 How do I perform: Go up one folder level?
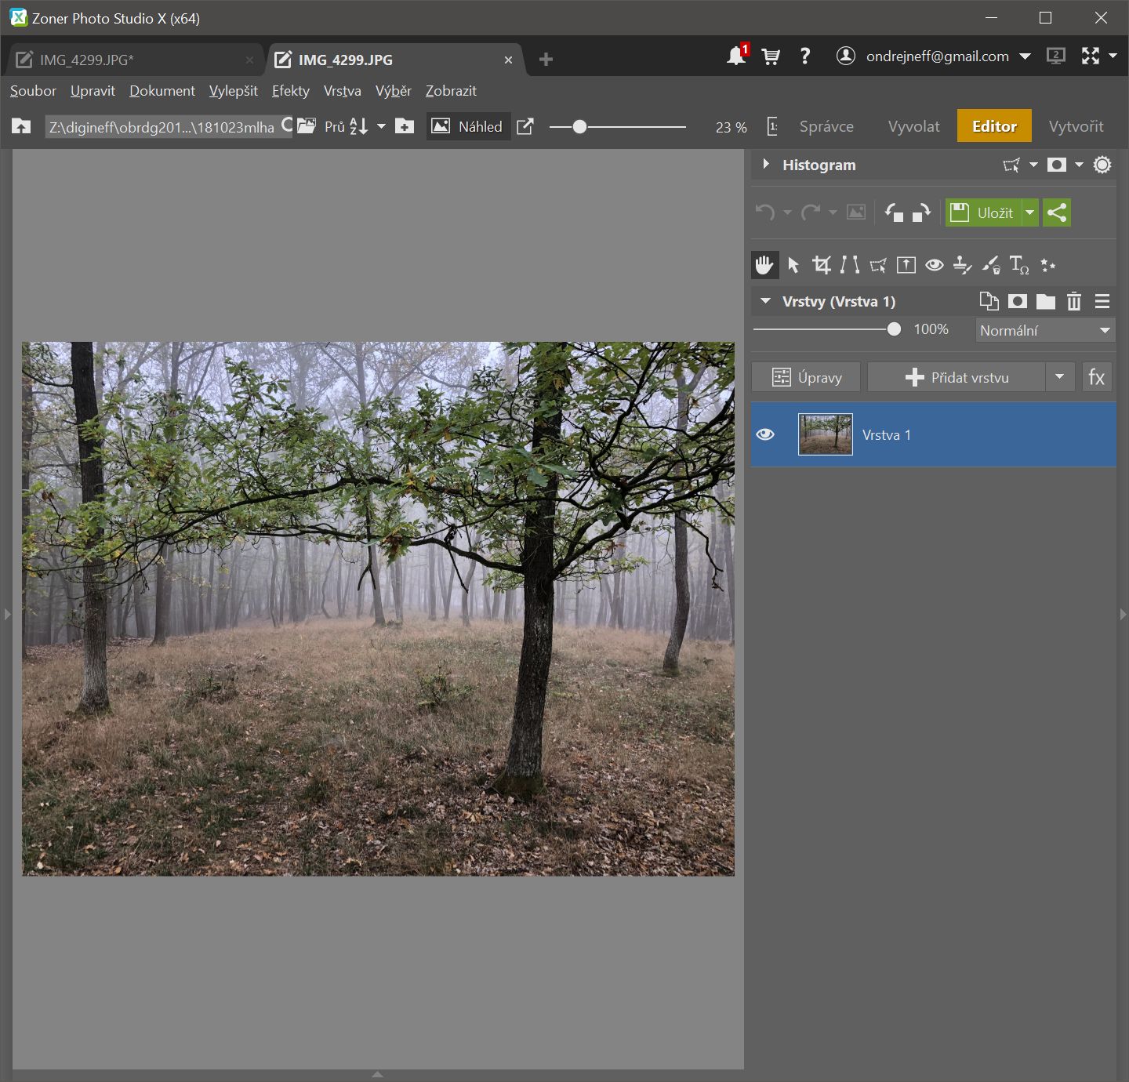coord(21,126)
